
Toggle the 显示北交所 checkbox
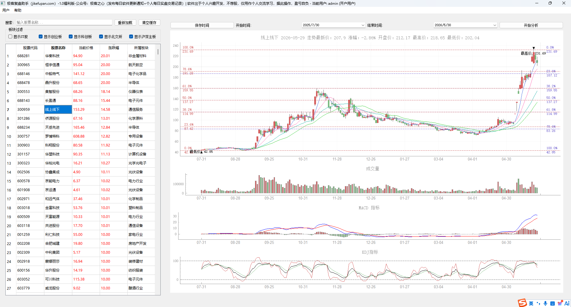tap(101, 37)
